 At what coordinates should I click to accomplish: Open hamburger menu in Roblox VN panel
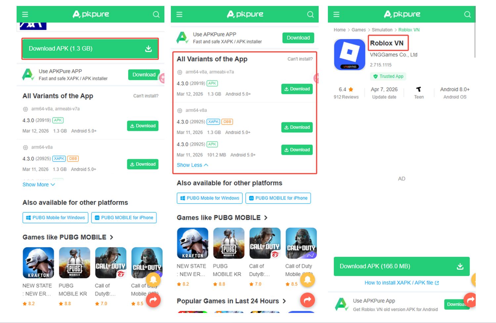[336, 14]
